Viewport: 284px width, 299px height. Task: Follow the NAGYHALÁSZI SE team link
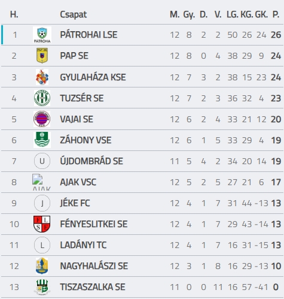pos(94,266)
